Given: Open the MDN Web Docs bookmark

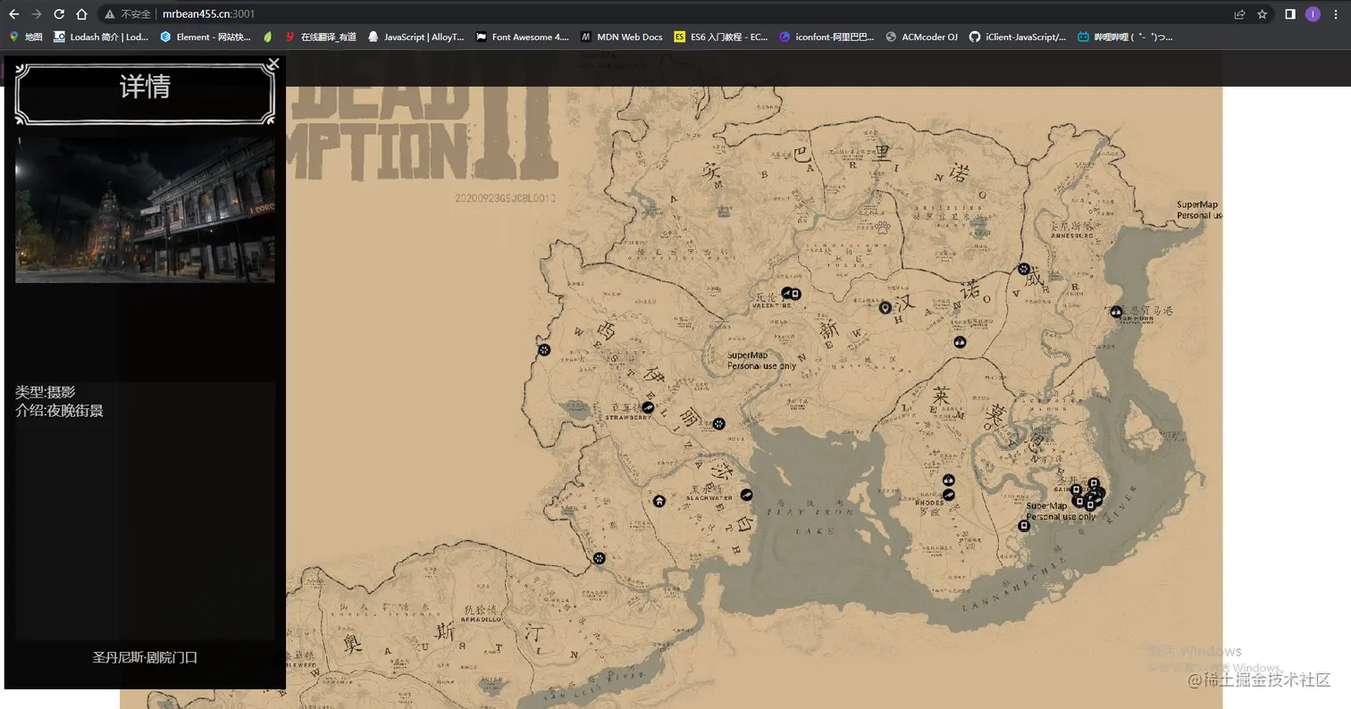Looking at the screenshot, I should click(622, 37).
